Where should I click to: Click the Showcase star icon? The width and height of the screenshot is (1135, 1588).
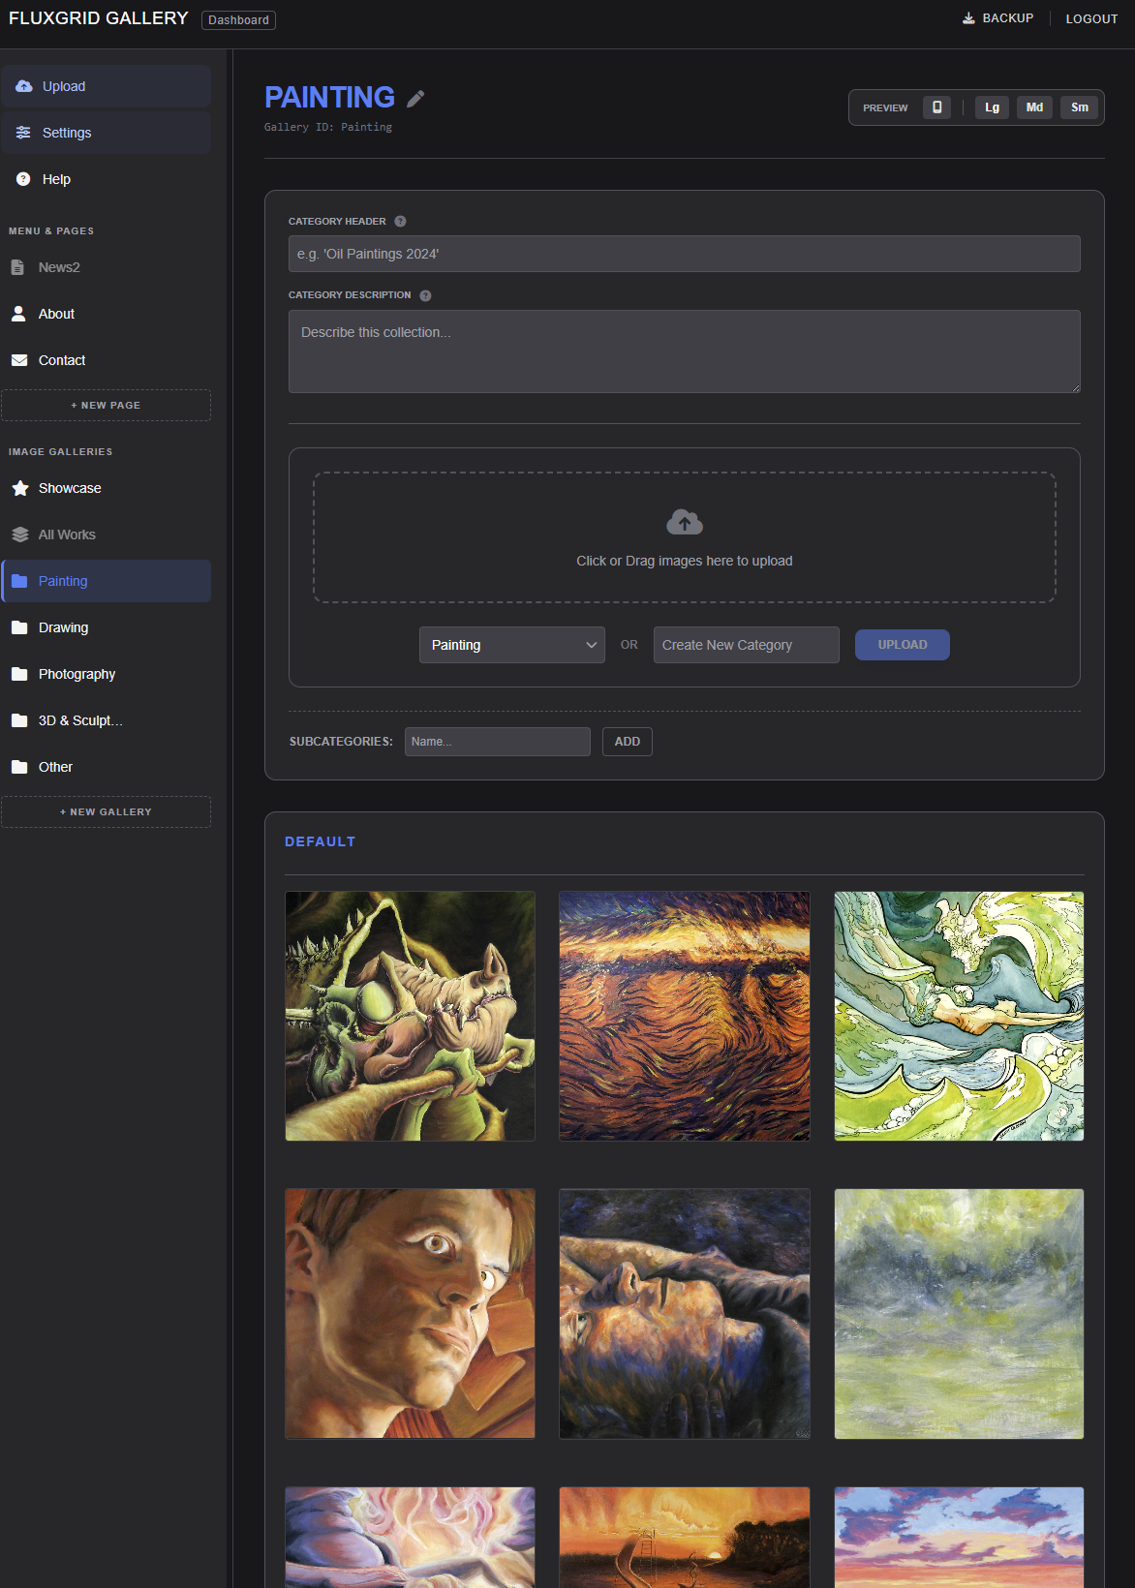pyautogui.click(x=19, y=488)
